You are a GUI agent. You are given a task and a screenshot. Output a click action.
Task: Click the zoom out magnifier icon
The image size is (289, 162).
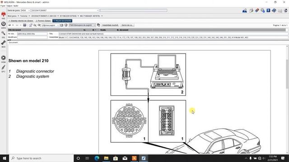pyautogui.click(x=39, y=25)
